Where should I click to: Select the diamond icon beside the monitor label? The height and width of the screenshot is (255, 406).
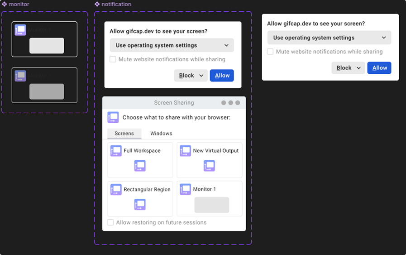[x=4, y=4]
